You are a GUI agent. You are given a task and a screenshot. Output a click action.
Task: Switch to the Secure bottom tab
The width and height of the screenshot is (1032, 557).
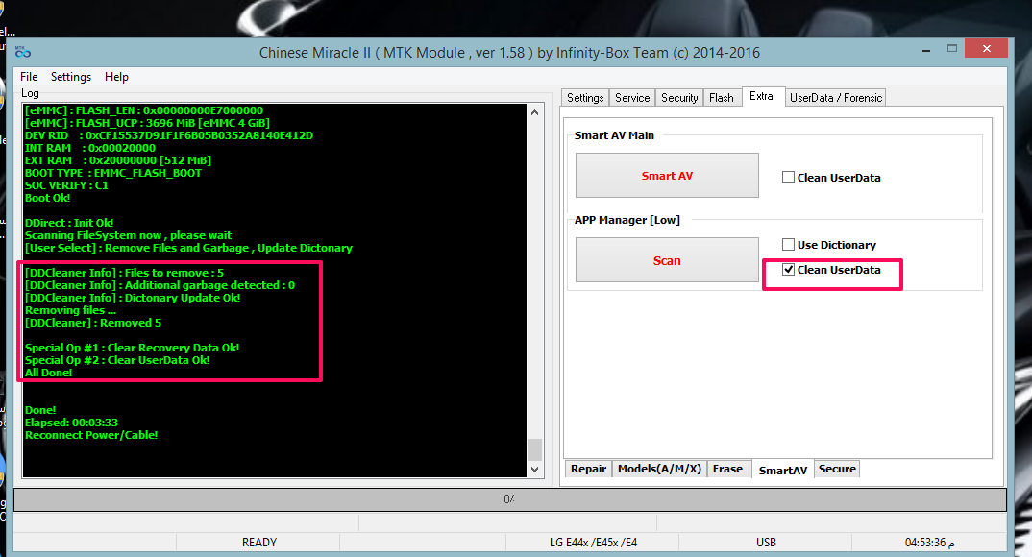click(837, 469)
